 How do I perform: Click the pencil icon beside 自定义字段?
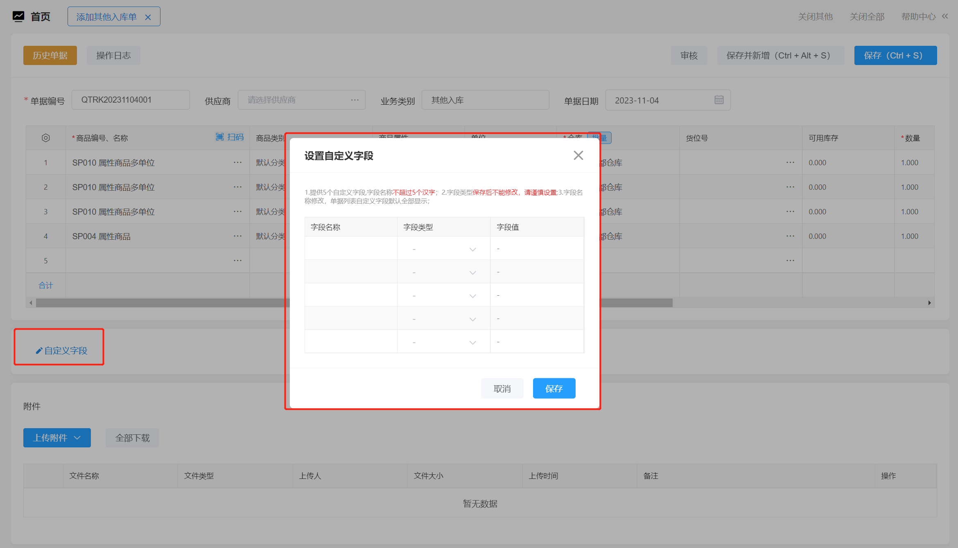click(x=39, y=350)
